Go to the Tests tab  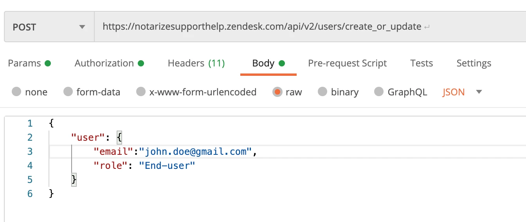pos(422,63)
